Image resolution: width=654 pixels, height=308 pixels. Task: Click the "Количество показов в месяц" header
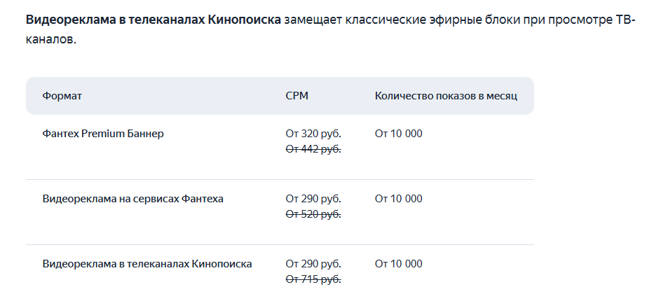pyautogui.click(x=446, y=96)
